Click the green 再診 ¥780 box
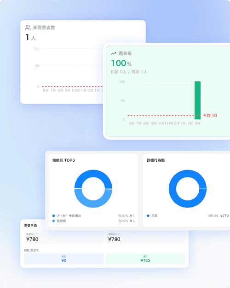 (145, 259)
